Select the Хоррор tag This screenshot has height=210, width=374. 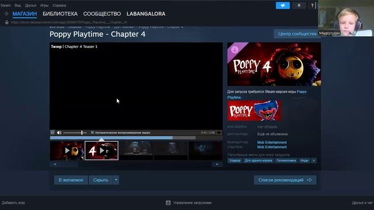[x=235, y=161]
